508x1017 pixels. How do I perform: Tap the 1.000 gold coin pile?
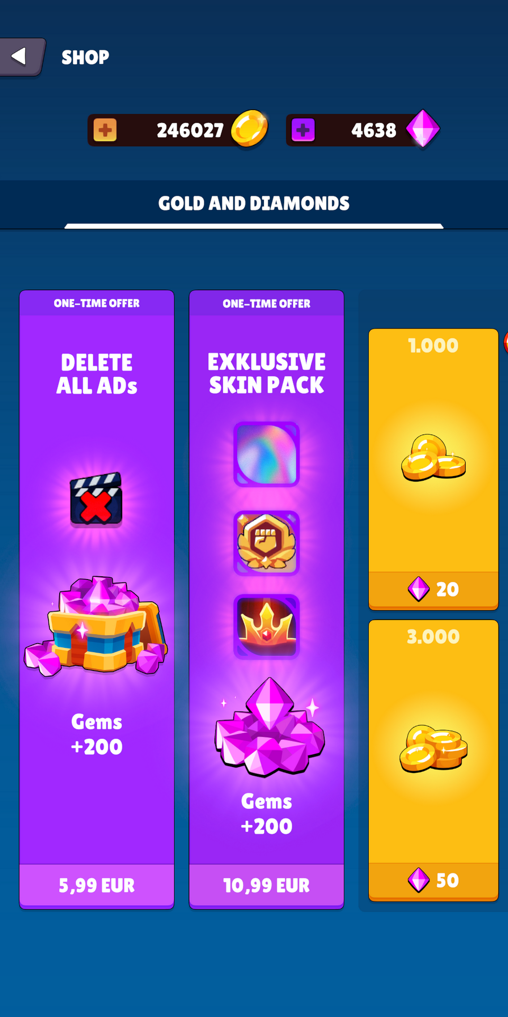433,458
